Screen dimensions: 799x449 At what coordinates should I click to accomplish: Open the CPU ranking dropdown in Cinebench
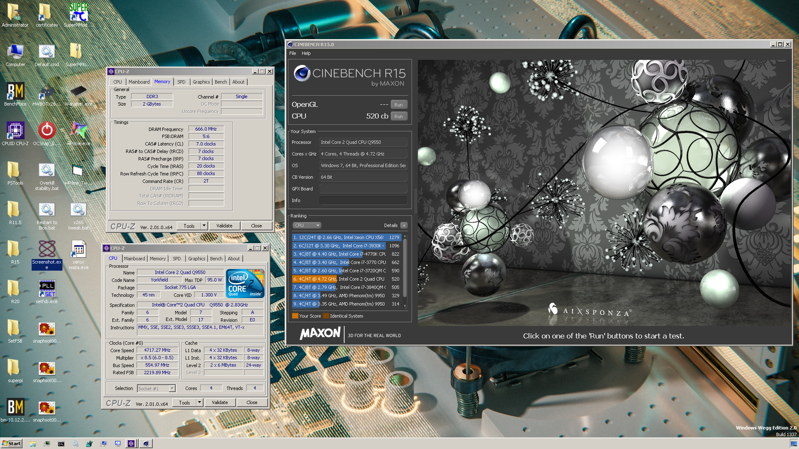tap(307, 225)
